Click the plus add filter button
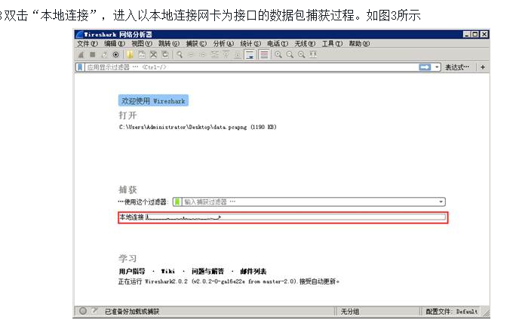 point(483,67)
